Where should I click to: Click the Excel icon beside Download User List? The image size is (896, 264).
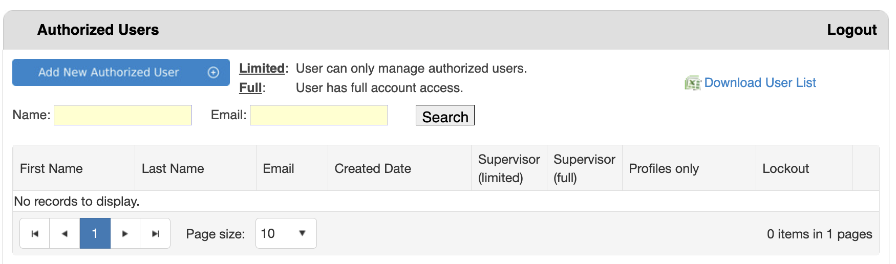coord(693,83)
